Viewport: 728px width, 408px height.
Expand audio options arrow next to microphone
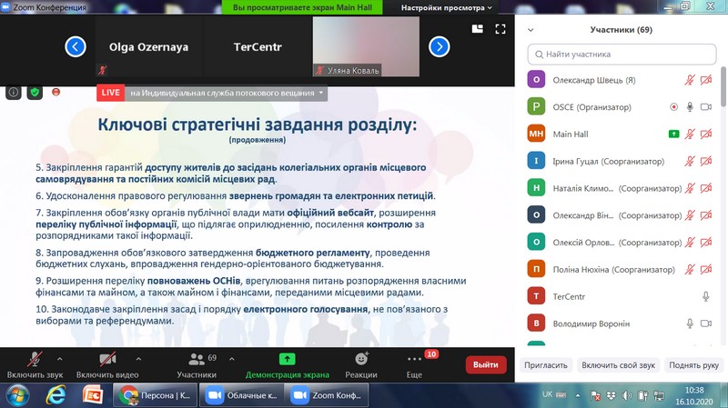pos(60,358)
